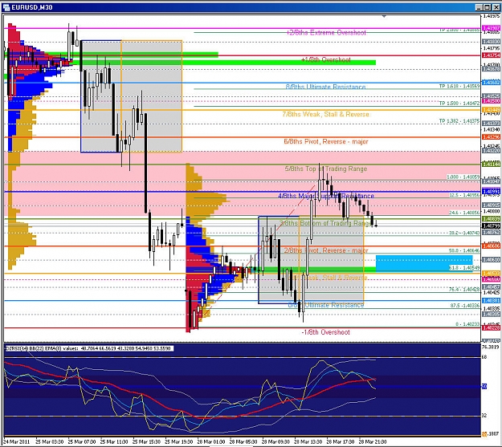Image resolution: width=502 pixels, height=447 pixels.
Task: Click the '1.000 - 1.41059' Fibonacci label
Action: click(x=463, y=177)
